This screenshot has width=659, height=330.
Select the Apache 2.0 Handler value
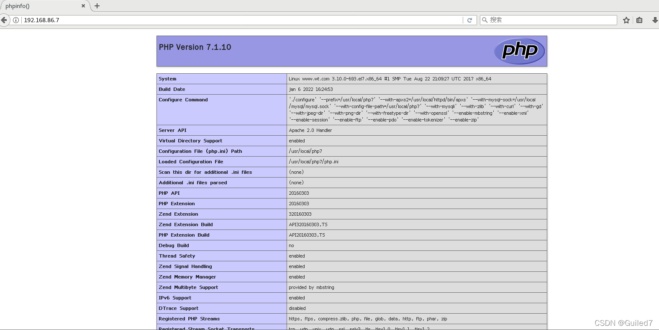click(x=310, y=130)
